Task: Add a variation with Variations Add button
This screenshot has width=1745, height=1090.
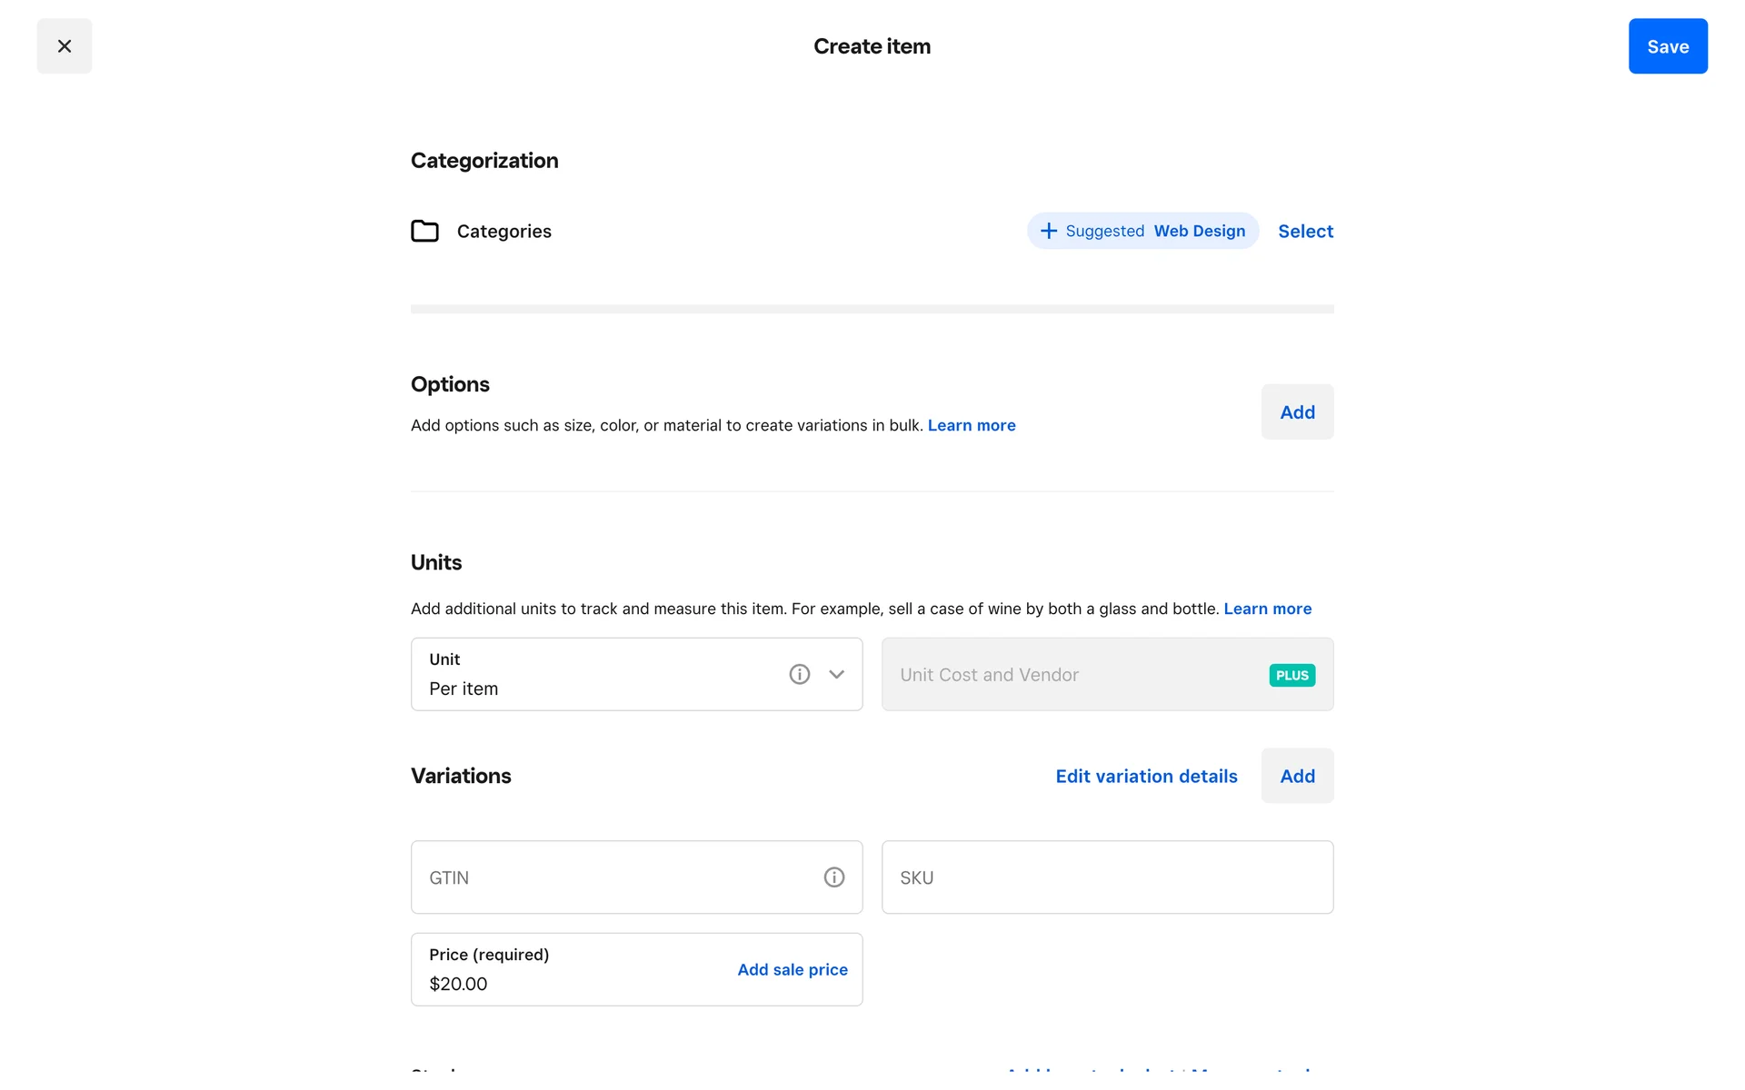Action: pyautogui.click(x=1297, y=777)
